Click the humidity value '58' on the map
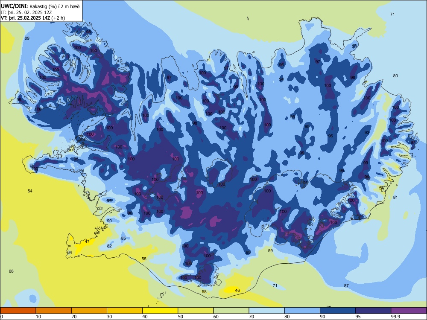The width and height of the screenshot is (427, 320). click(204, 292)
